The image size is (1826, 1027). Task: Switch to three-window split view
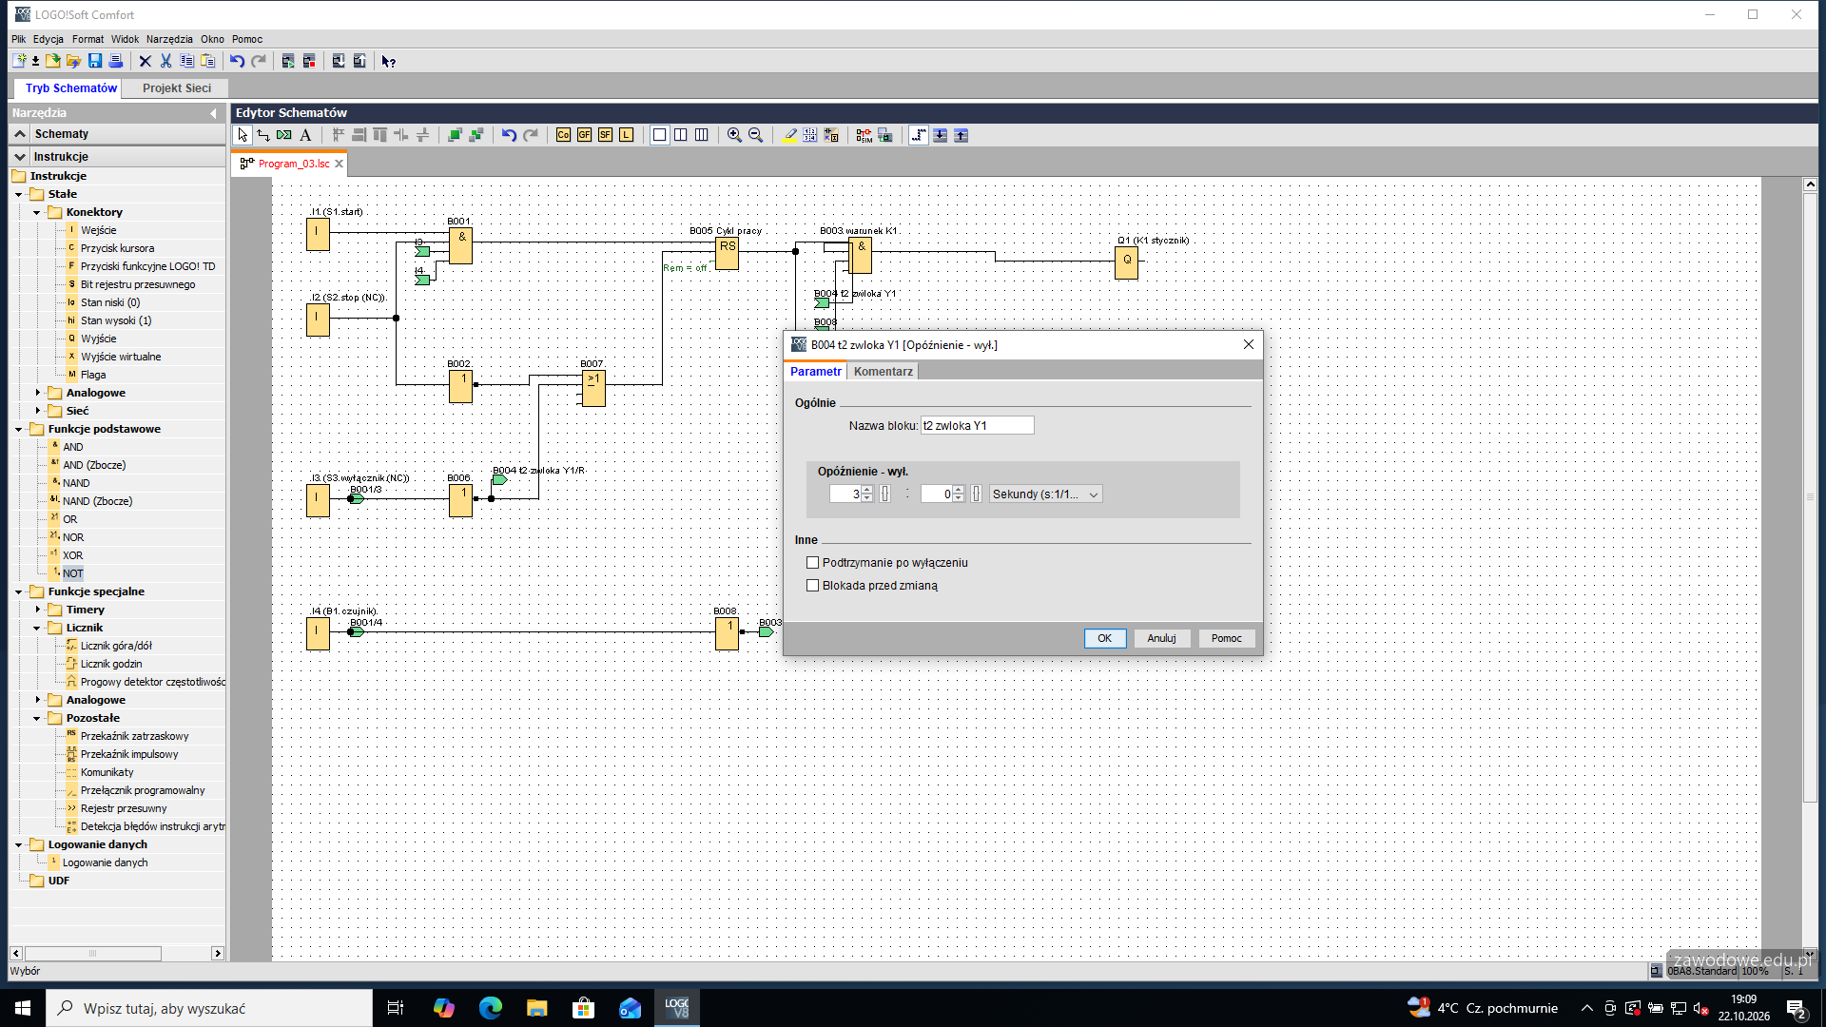(701, 135)
